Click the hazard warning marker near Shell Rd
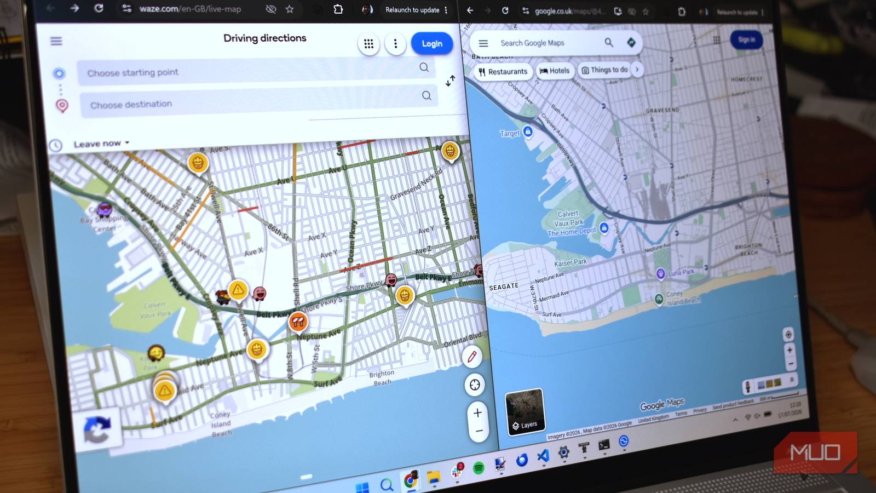 [238, 290]
